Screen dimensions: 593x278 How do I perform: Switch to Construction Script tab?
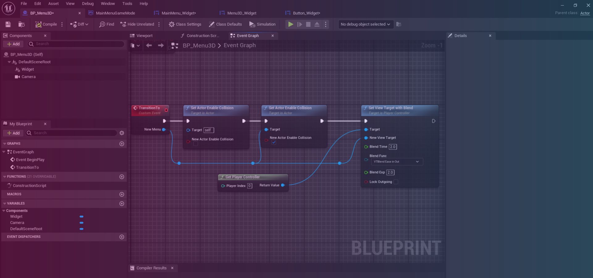coord(203,36)
